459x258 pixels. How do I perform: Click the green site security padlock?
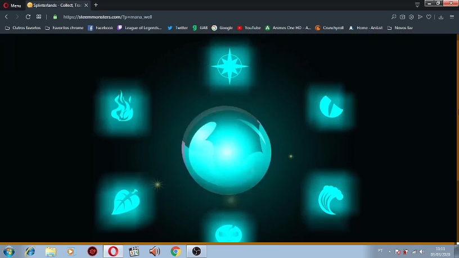coord(55,17)
